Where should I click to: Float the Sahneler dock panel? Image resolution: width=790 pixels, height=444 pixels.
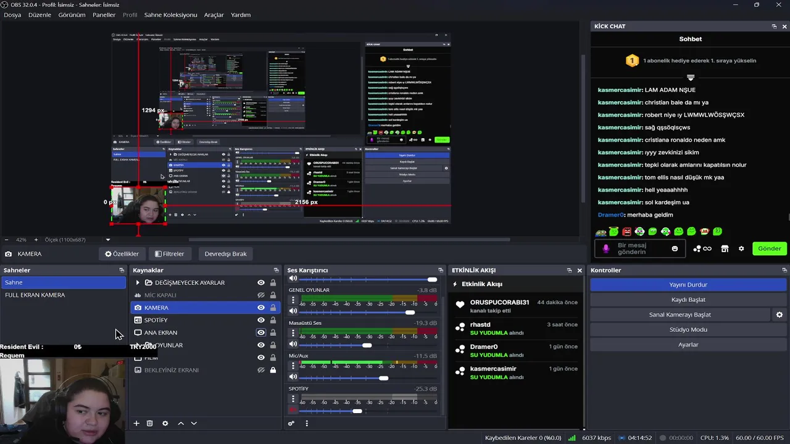pyautogui.click(x=122, y=270)
